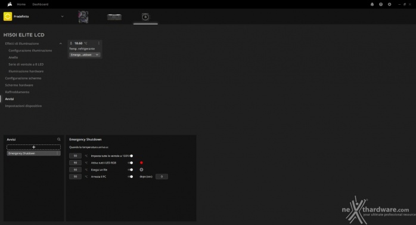Select the motherboard device thumbnail
Viewport: 416px width, 225px height.
(x=83, y=17)
